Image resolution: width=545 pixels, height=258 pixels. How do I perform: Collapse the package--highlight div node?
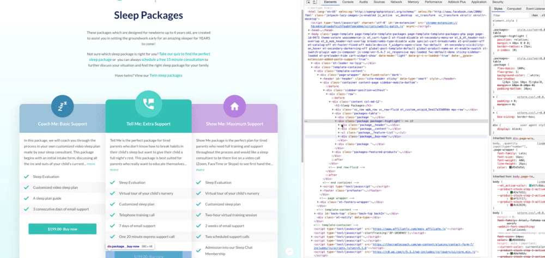coord(336,121)
